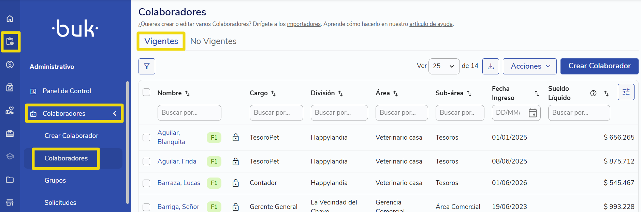Image resolution: width=641 pixels, height=212 pixels.
Task: Focus the Área search field
Action: pos(402,113)
